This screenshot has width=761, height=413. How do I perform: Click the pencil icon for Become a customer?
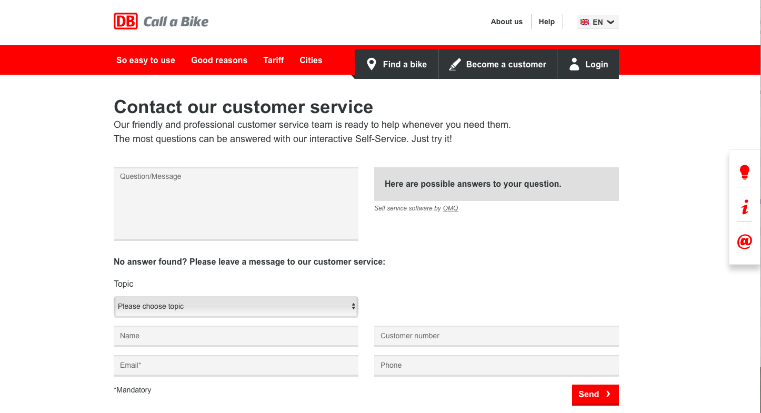tap(455, 64)
